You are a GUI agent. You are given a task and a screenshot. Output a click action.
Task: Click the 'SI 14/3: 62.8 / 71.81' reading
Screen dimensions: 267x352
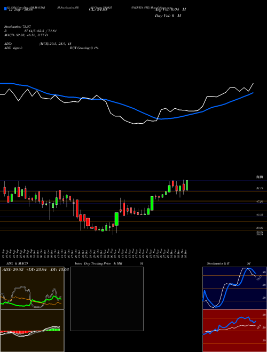point(41,31)
